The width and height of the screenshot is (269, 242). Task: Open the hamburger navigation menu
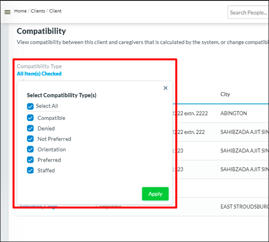[7, 12]
